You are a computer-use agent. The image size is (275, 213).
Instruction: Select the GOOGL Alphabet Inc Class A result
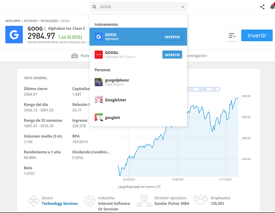[138, 54]
